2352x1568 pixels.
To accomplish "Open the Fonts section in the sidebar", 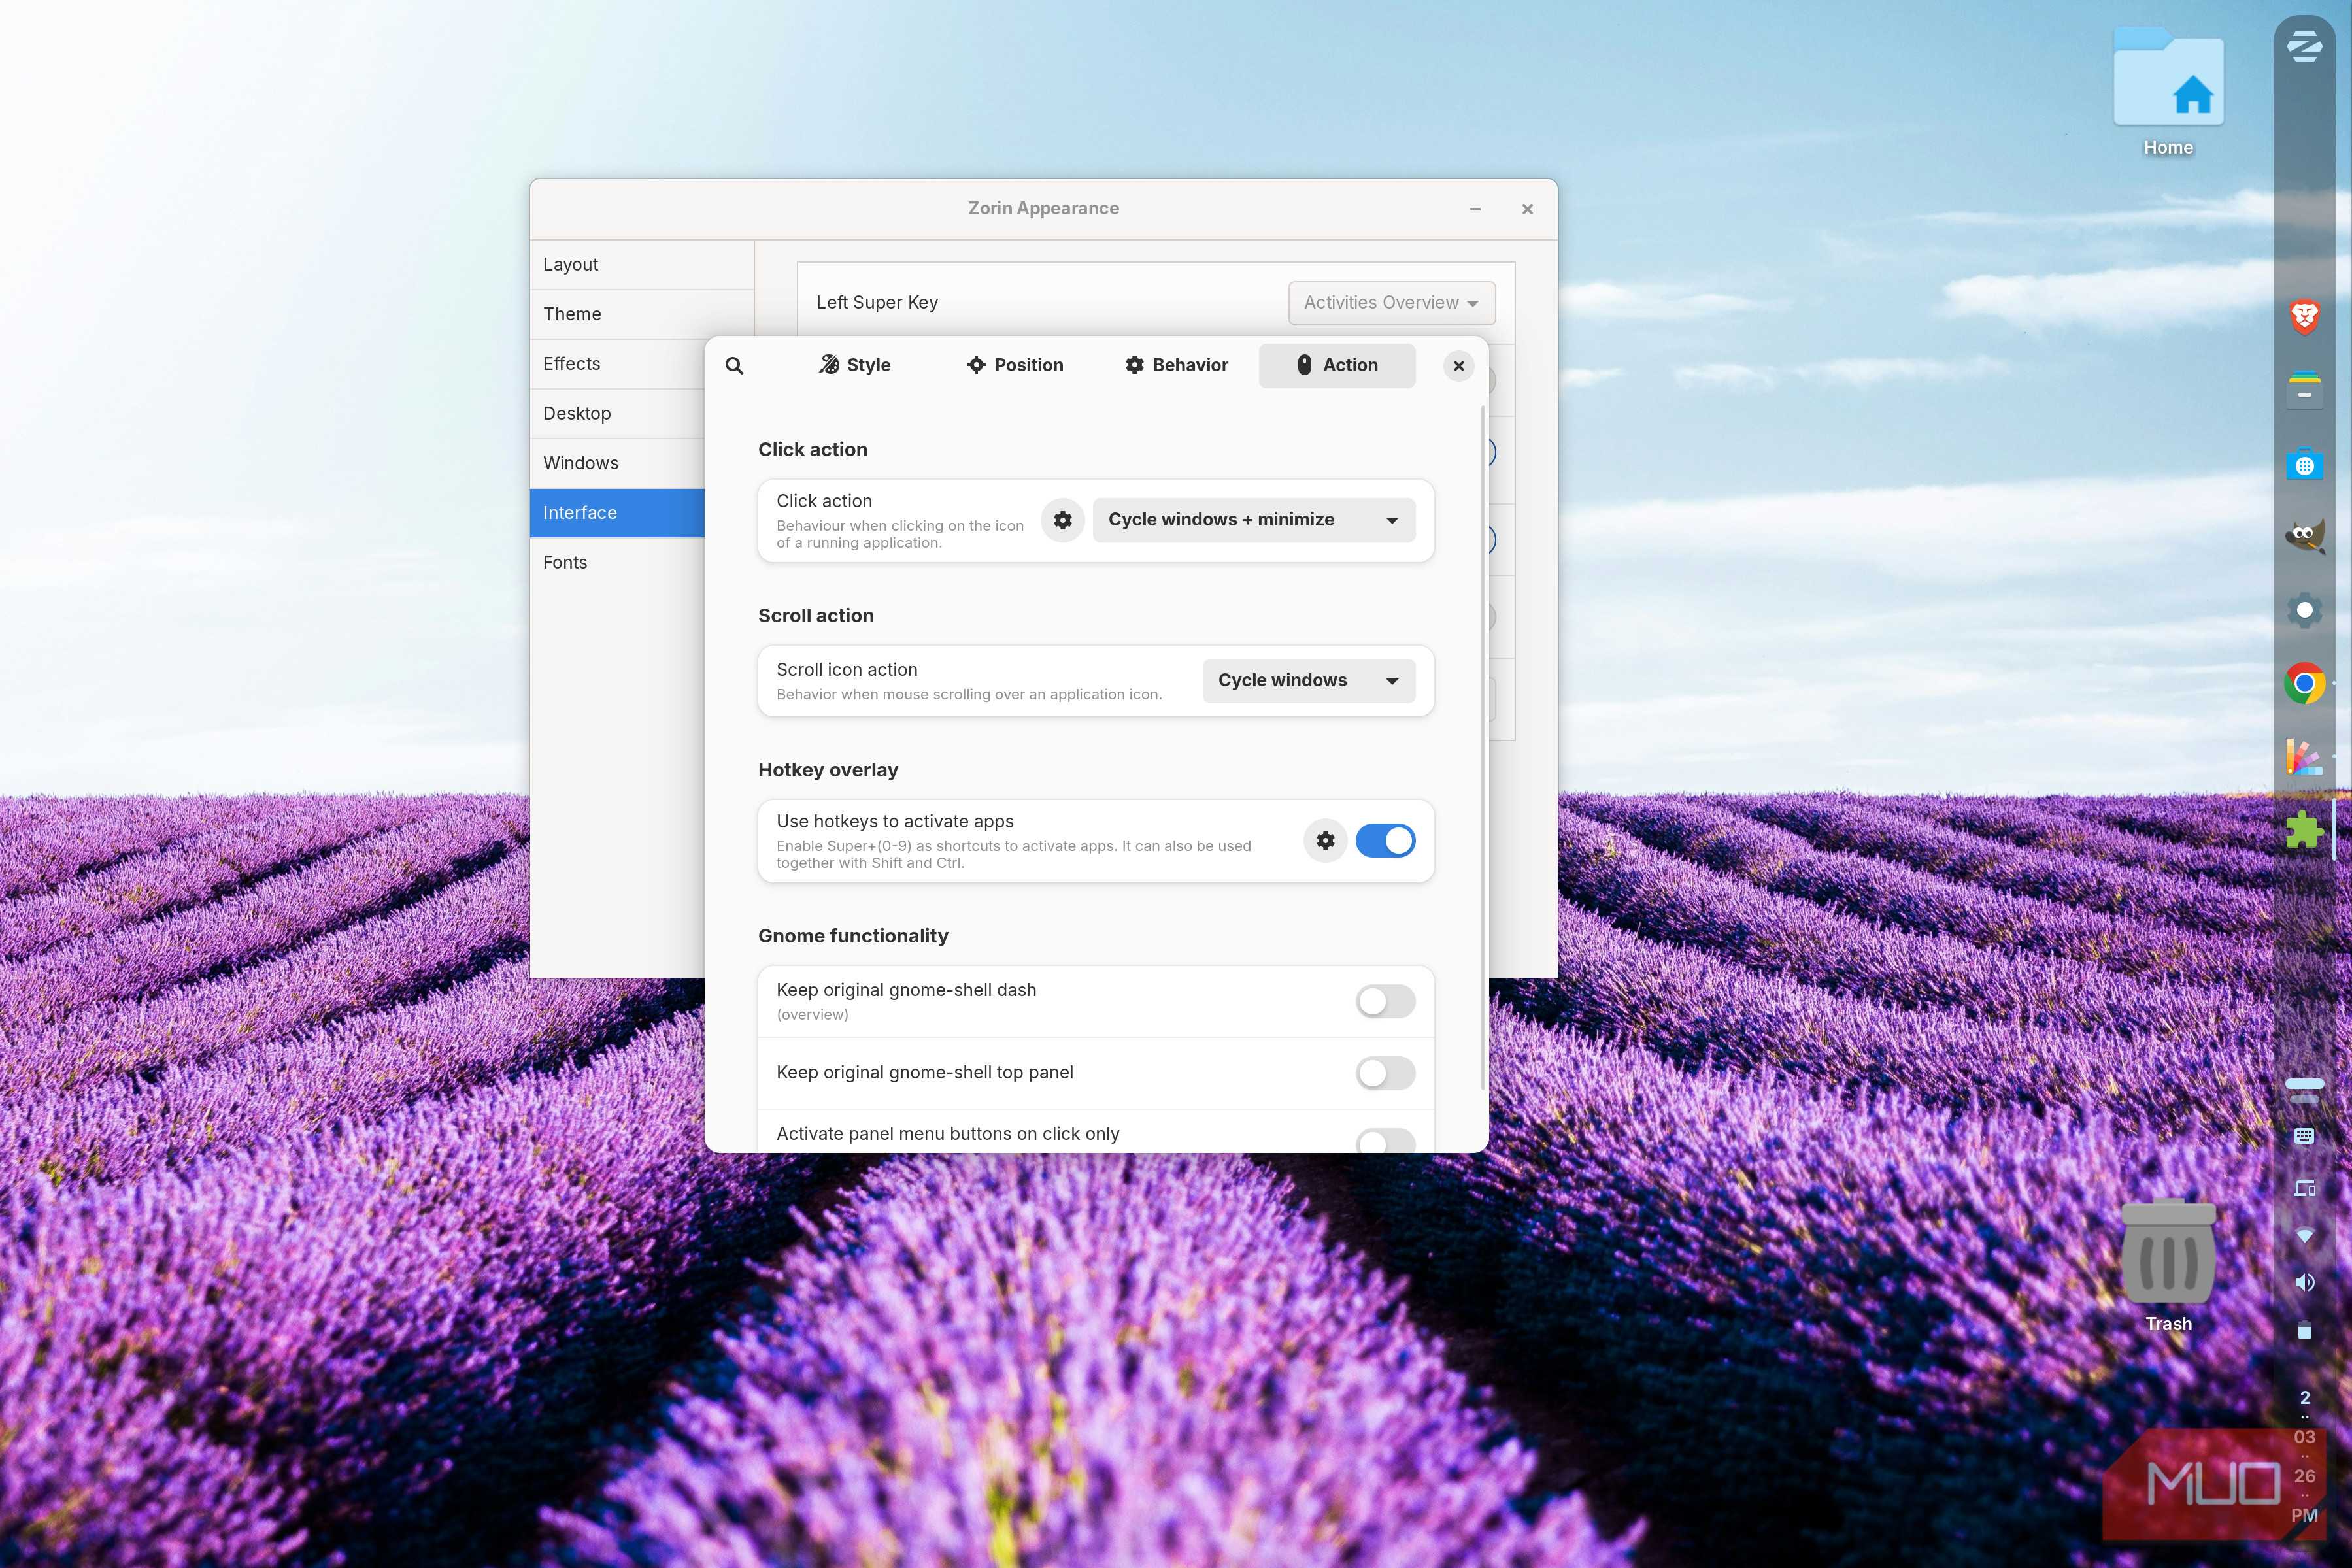I will 618,563.
